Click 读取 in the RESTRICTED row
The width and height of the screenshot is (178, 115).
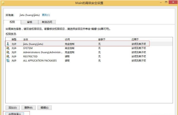tap(67, 56)
